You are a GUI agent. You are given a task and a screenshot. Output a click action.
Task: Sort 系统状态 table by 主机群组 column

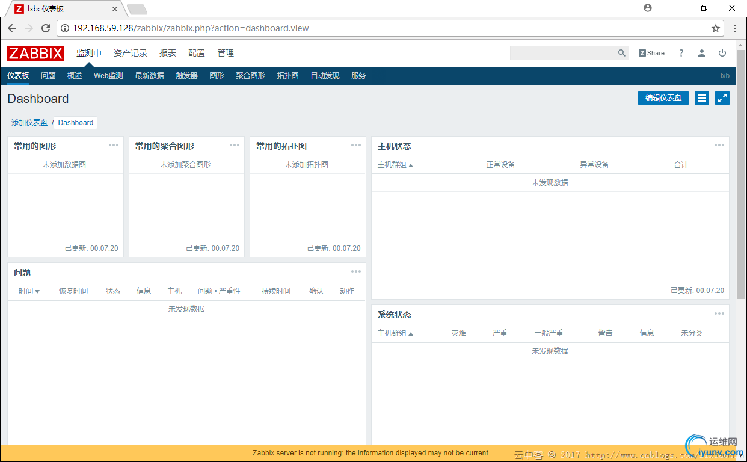tap(395, 333)
